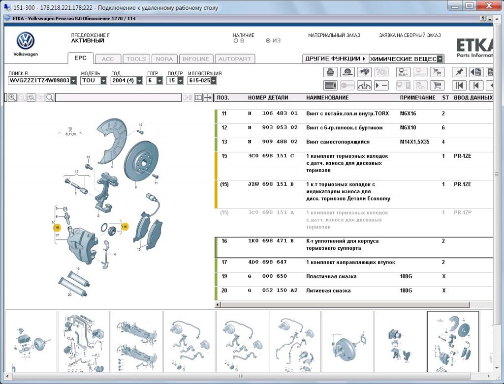
Task: Click the triangle-and-dash icon button
Action: (x=381, y=86)
